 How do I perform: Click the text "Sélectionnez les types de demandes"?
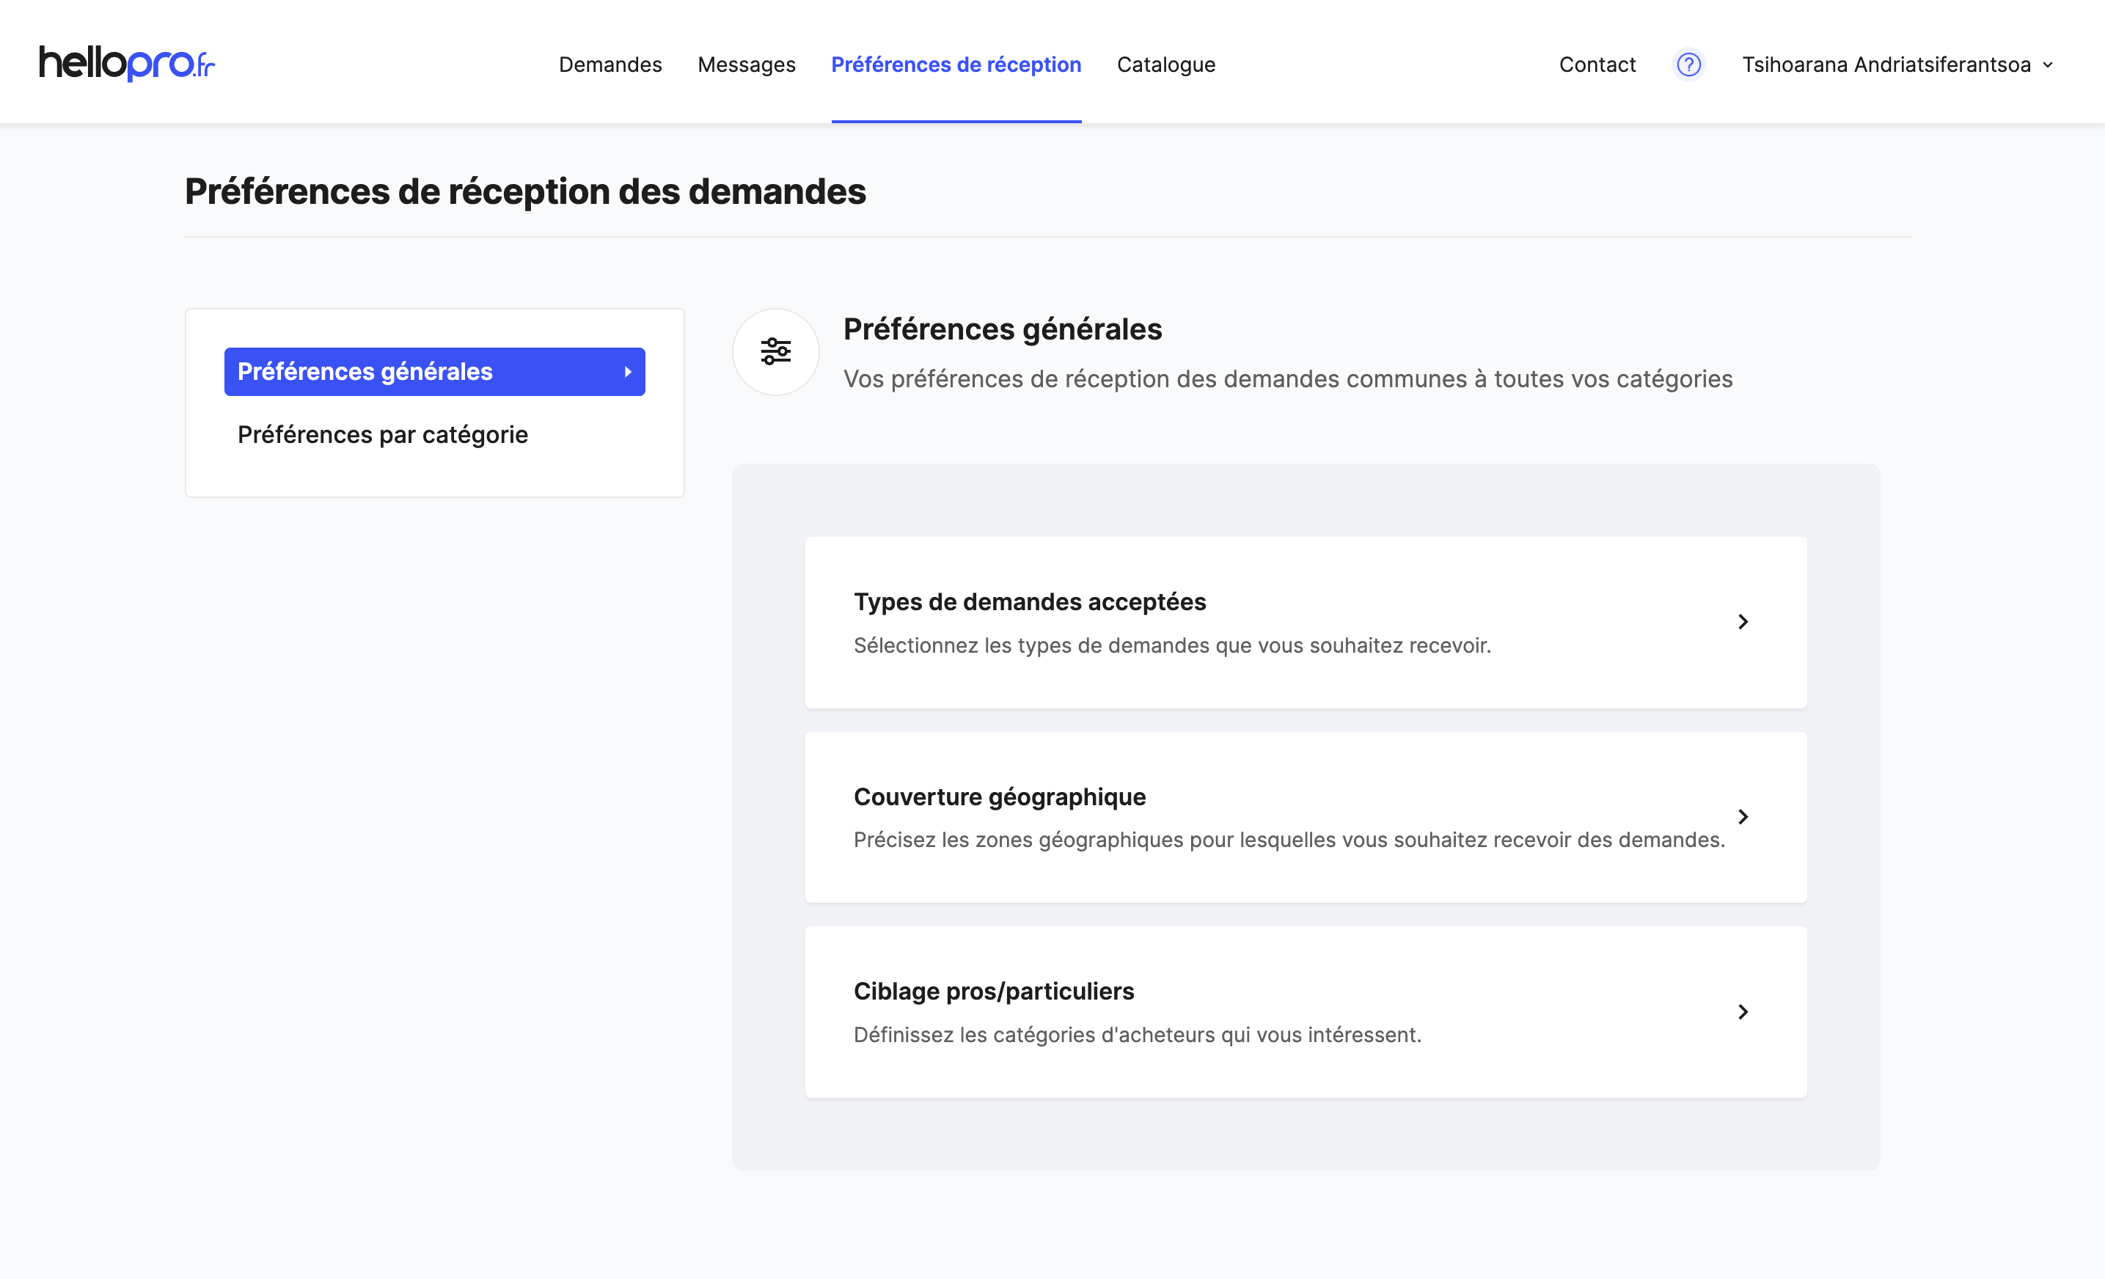[1031, 645]
